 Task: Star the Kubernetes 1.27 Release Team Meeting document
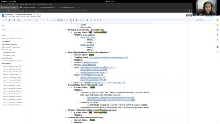(35, 14)
